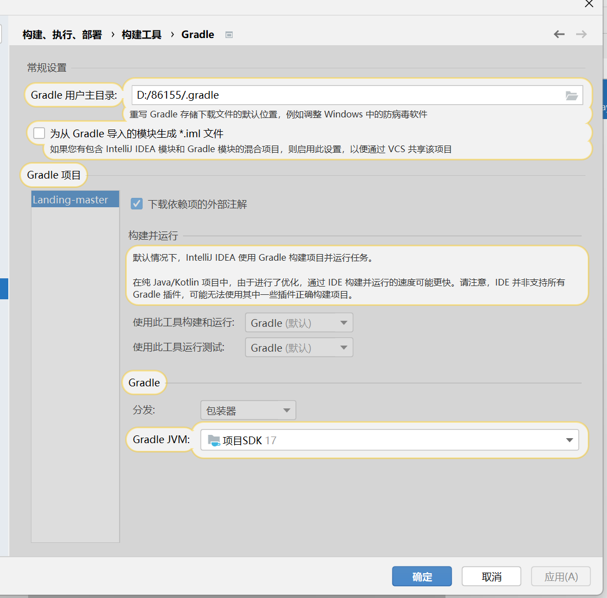Click the Gradle 项目 section heading
607x598 pixels.
pyautogui.click(x=54, y=175)
